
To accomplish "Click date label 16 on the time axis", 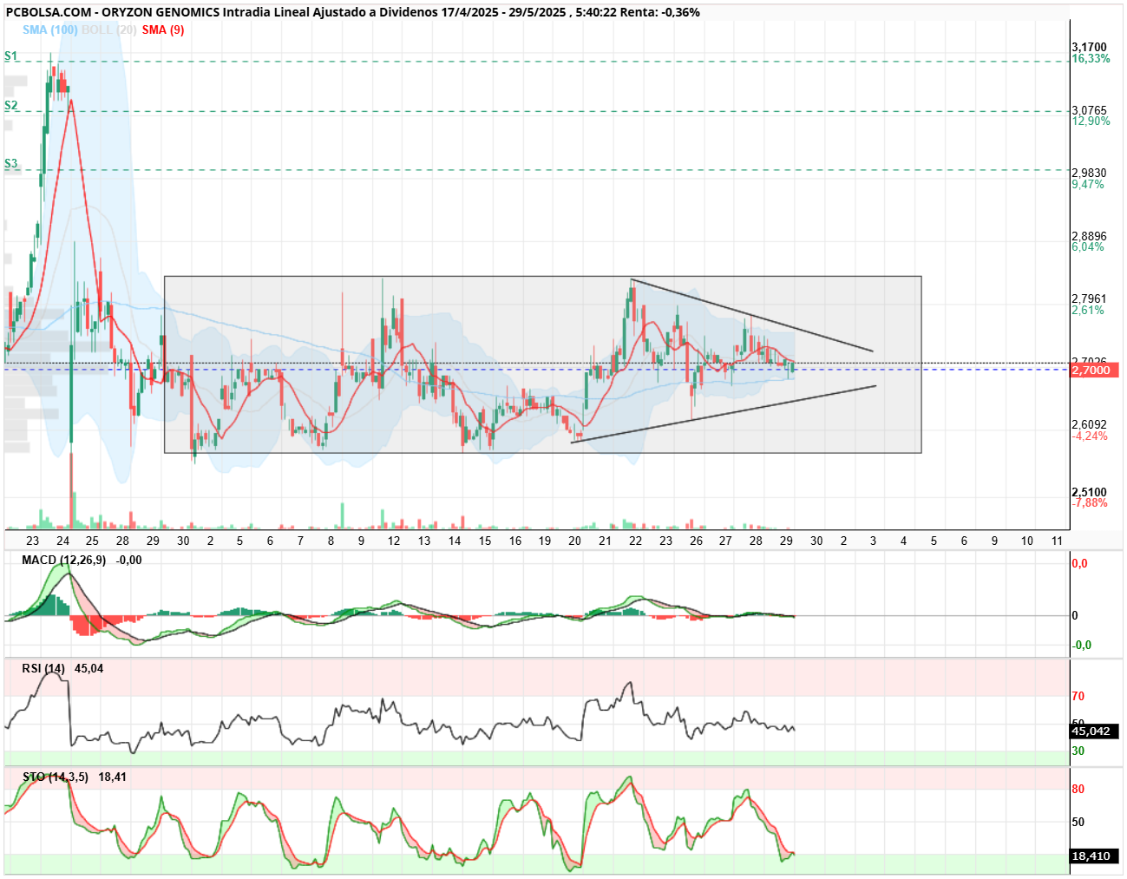I will 515,541.
